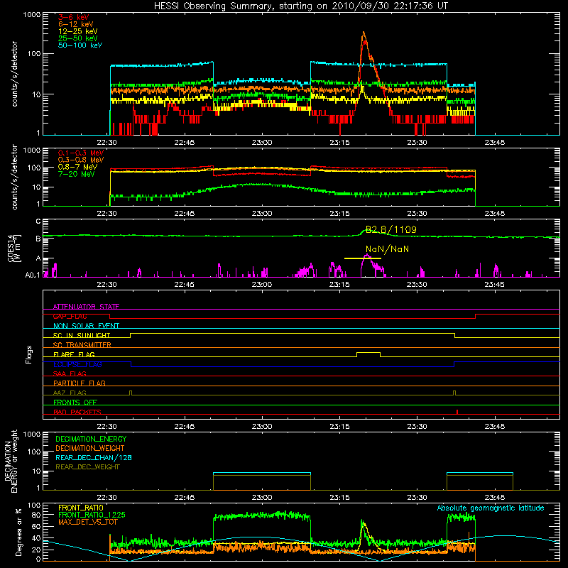Click the FRONT_RATIO legend label
This screenshot has width=568, height=568.
[x=81, y=508]
